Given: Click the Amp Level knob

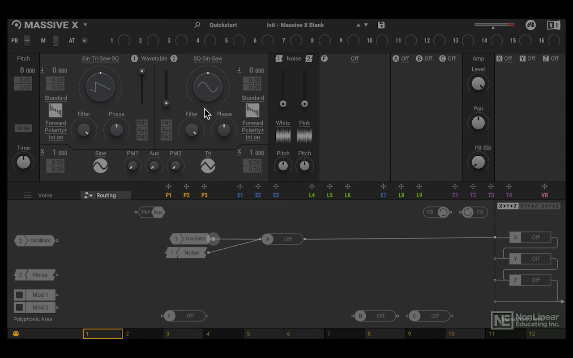Looking at the screenshot, I should [478, 83].
